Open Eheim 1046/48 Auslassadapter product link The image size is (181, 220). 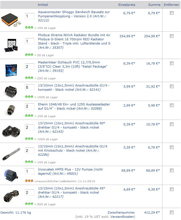point(74,106)
